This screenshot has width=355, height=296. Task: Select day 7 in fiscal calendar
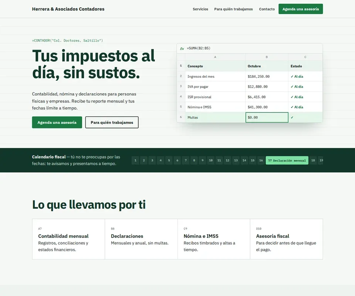(186, 160)
